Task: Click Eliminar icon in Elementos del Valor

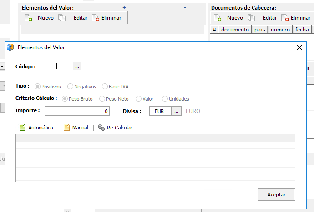Action: [95, 18]
